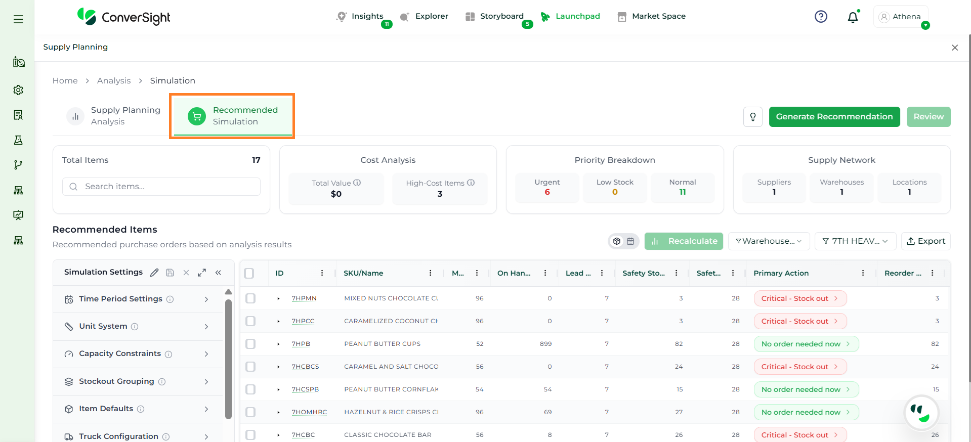Click the save icon in Simulation Settings

tap(170, 273)
